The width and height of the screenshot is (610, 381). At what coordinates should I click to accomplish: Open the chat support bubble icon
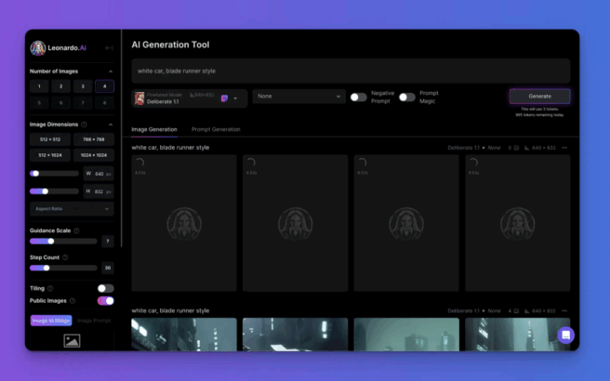coord(565,335)
